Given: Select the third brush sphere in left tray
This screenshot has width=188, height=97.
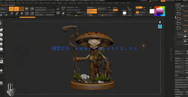Looking at the screenshot, I should click(x=1, y=40).
